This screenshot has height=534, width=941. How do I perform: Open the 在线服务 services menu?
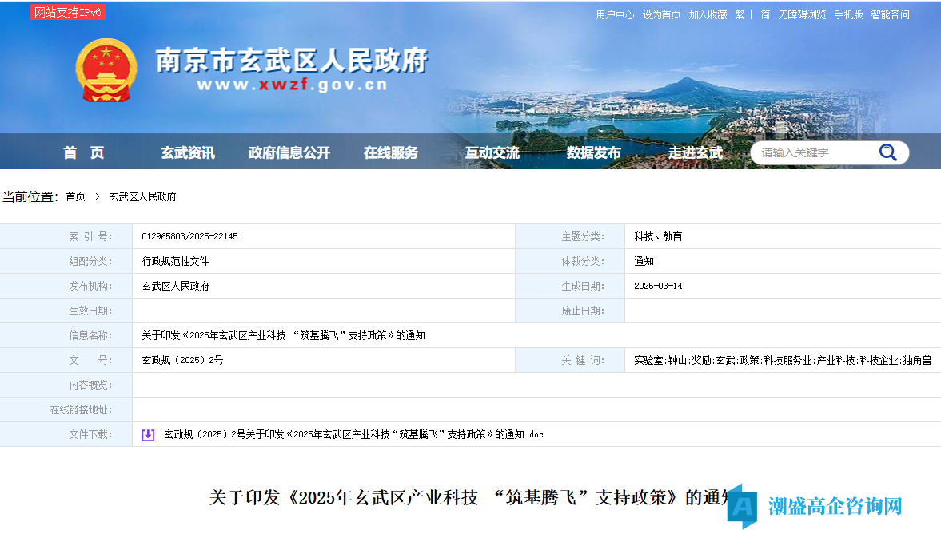pyautogui.click(x=391, y=152)
